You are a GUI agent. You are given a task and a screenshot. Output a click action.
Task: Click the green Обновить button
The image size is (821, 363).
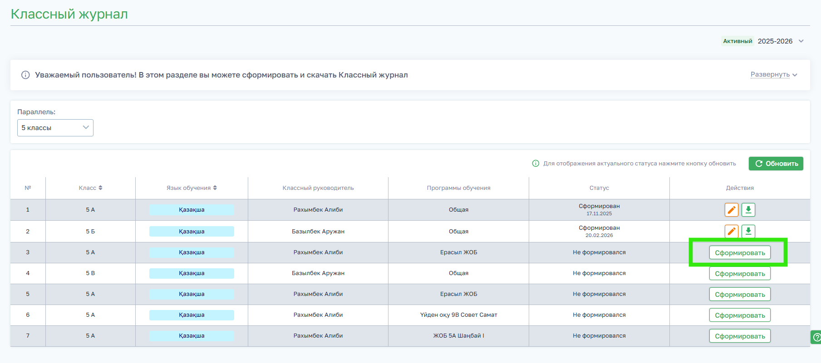pyautogui.click(x=776, y=164)
